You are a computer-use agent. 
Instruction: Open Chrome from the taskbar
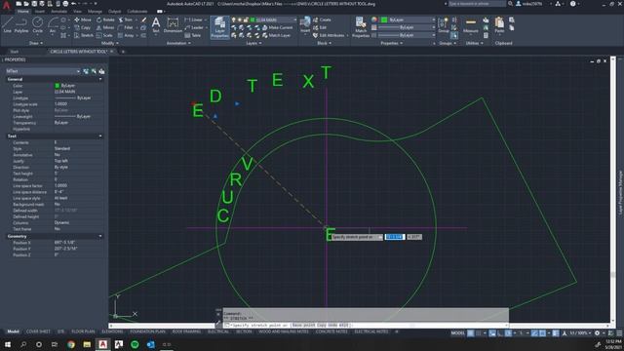[x=71, y=344]
